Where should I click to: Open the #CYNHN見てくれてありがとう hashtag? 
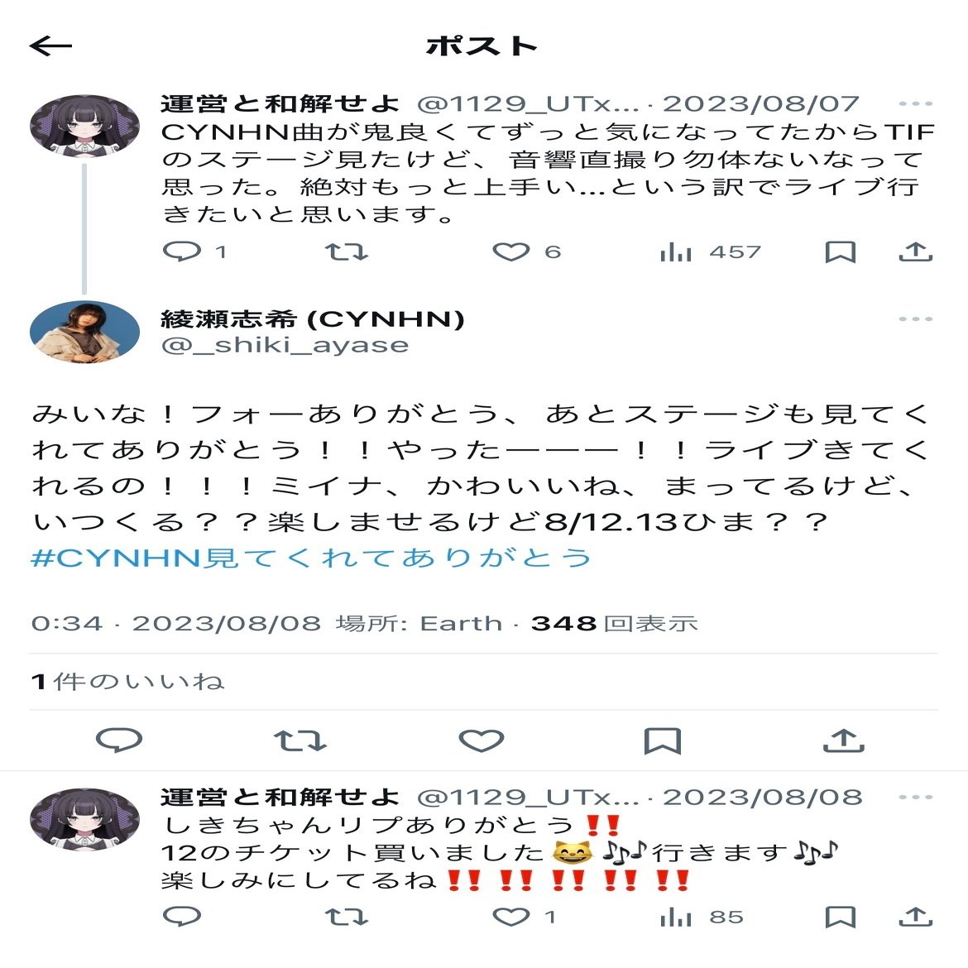tap(311, 558)
